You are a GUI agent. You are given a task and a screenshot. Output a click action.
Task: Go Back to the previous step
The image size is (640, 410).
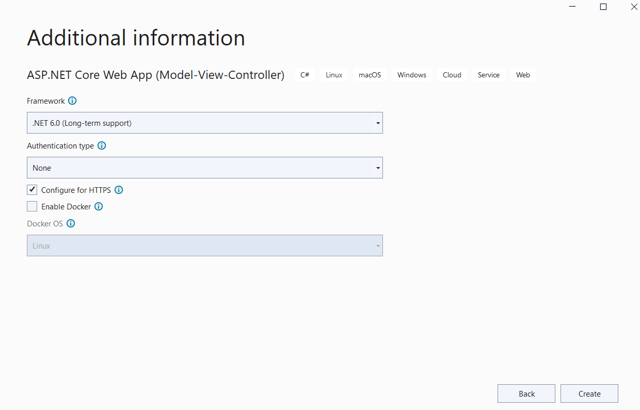[x=526, y=393]
